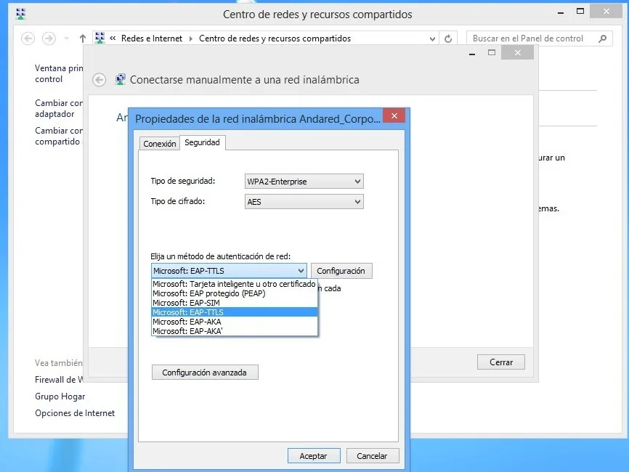
Task: Select the Seguridad tab
Action: point(202,142)
